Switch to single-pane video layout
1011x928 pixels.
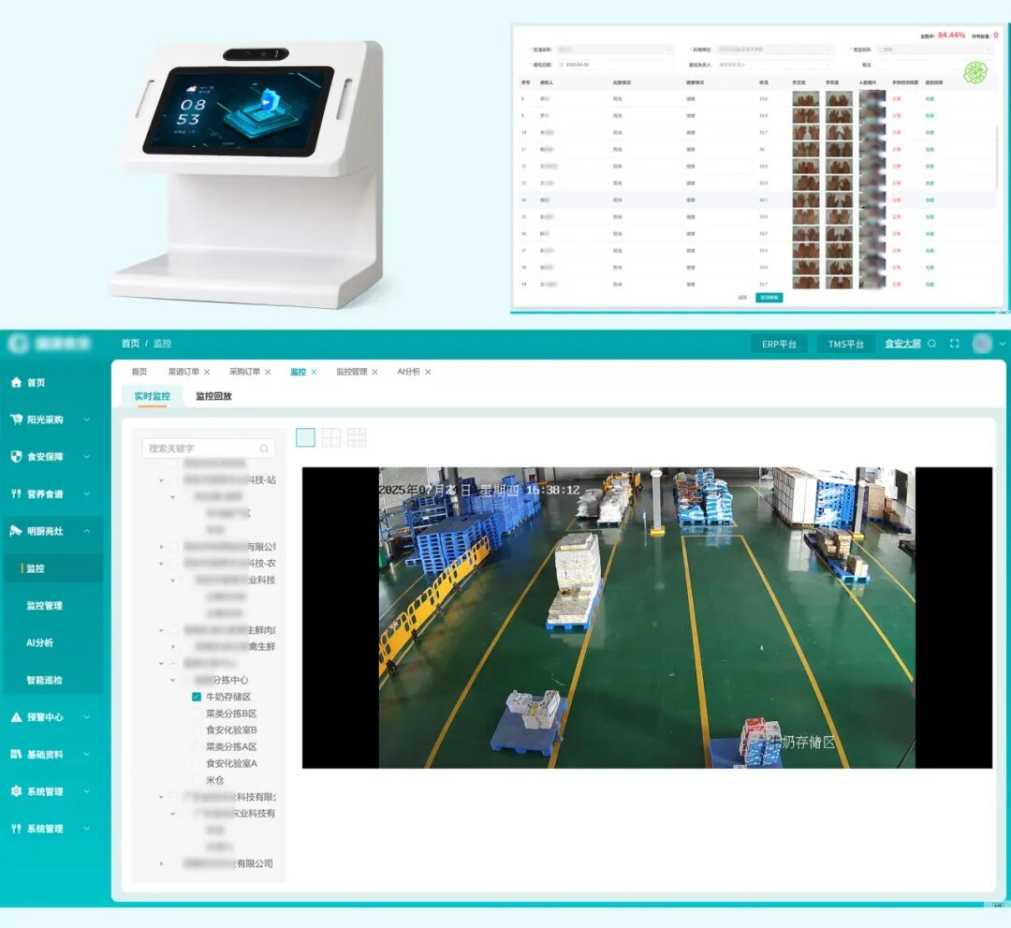305,438
